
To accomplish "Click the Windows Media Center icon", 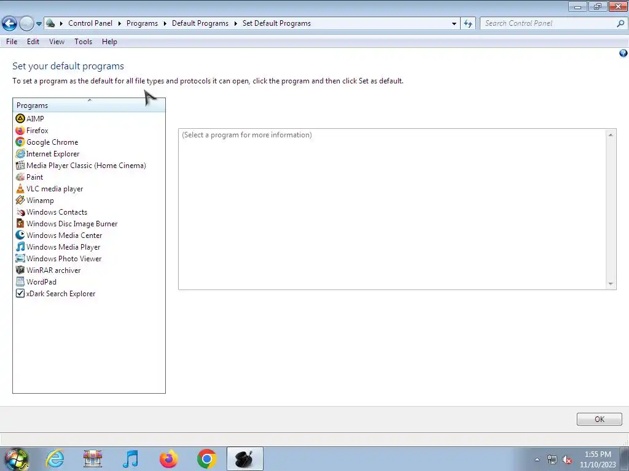I will click(x=20, y=235).
